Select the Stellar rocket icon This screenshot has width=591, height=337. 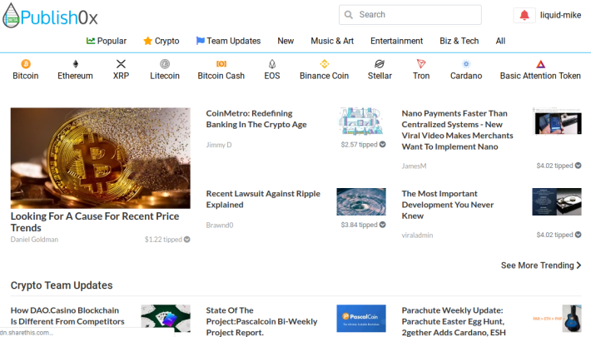pos(380,64)
